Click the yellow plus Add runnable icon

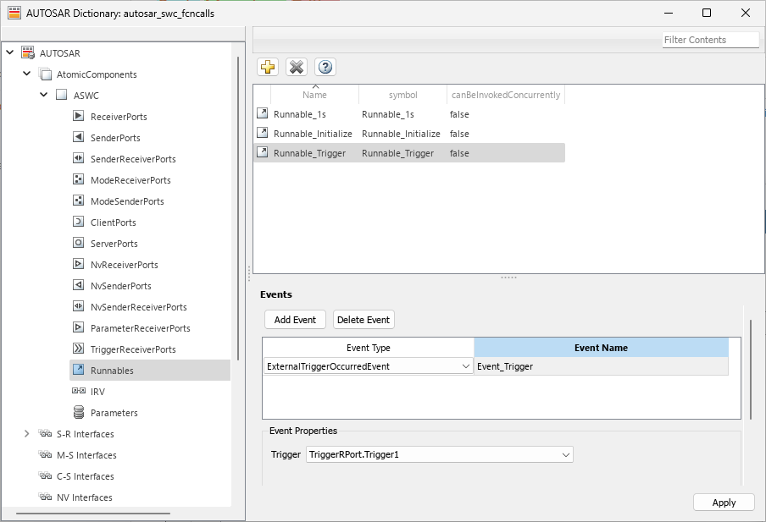268,67
